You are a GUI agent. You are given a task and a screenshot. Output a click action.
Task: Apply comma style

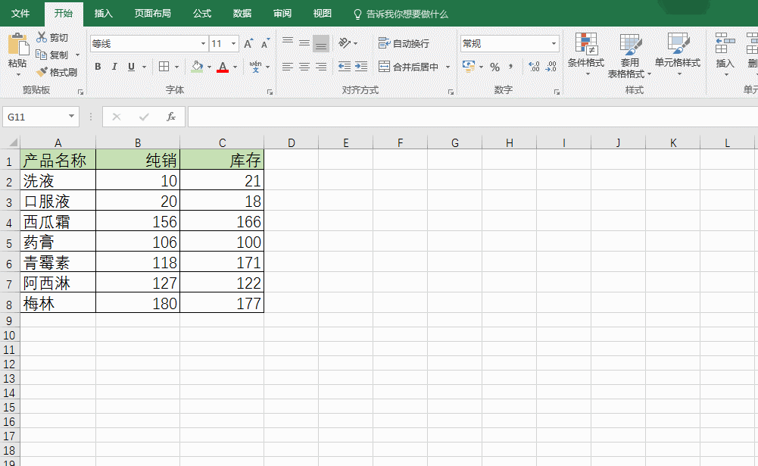pyautogui.click(x=511, y=67)
